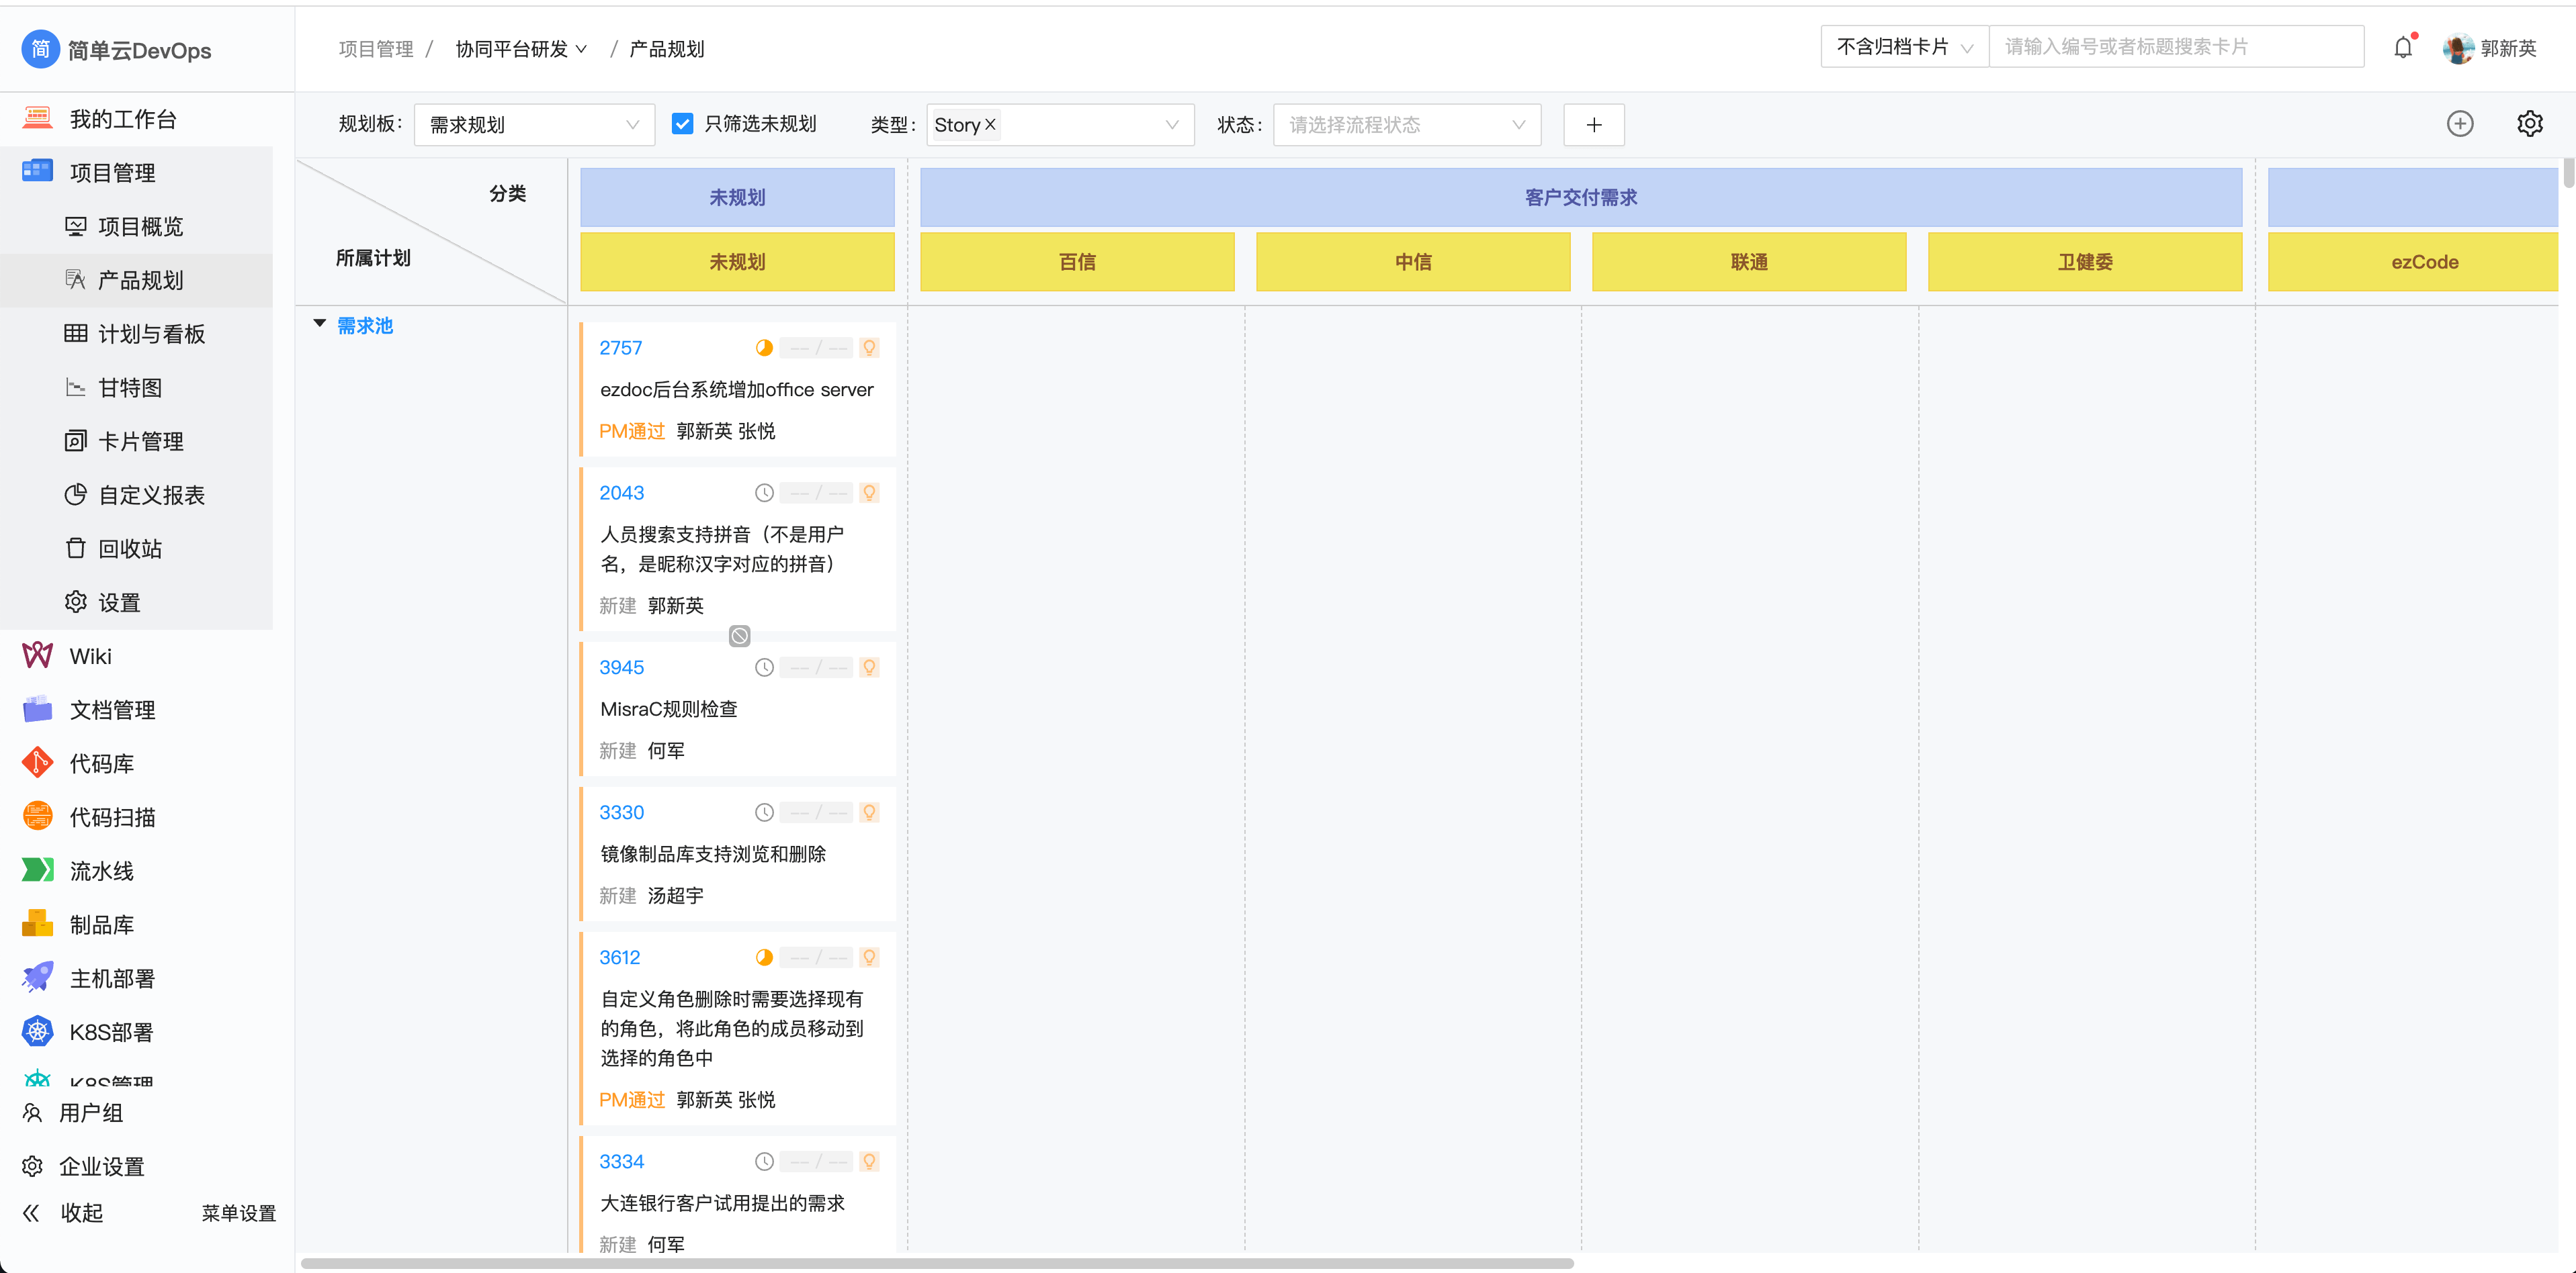Click the clock icon on card 3330
Viewport: 2576px width, 1273px height.
coord(764,812)
